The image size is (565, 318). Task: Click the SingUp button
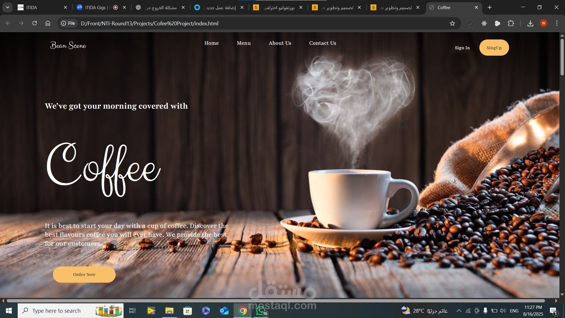(x=494, y=48)
